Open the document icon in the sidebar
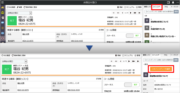Image resolution: width=180 pixels, height=93 pixels. click(x=3, y=18)
